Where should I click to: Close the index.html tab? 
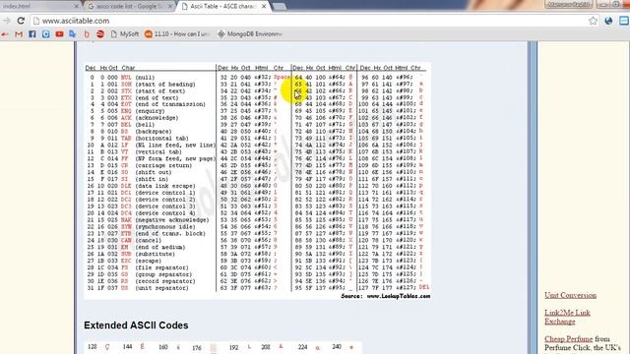[x=77, y=7]
